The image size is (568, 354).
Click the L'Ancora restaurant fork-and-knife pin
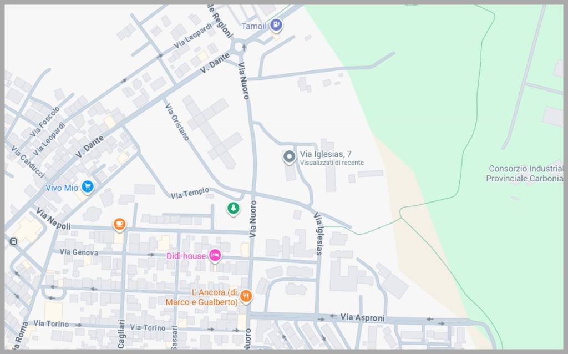click(246, 296)
